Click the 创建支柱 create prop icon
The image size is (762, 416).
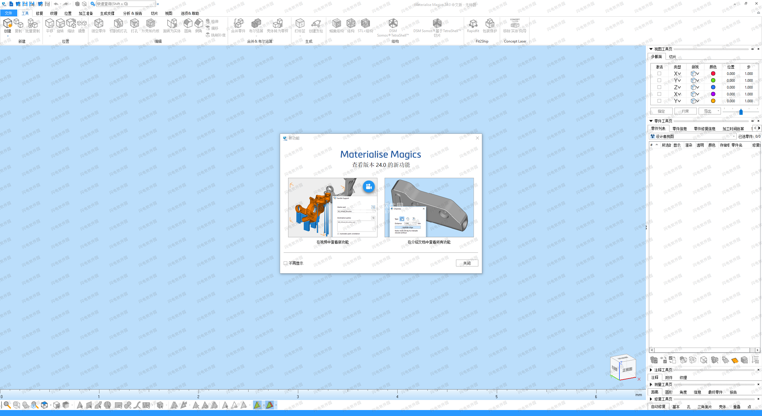[316, 26]
